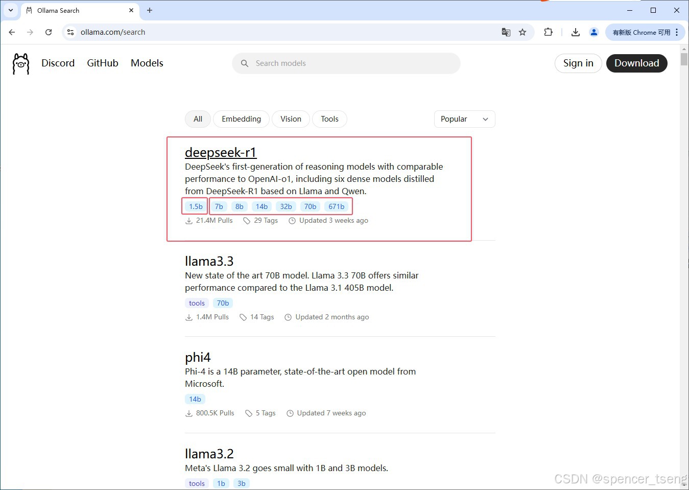Image resolution: width=689 pixels, height=490 pixels.
Task: Open the Popular sort dropdown
Action: 464,119
